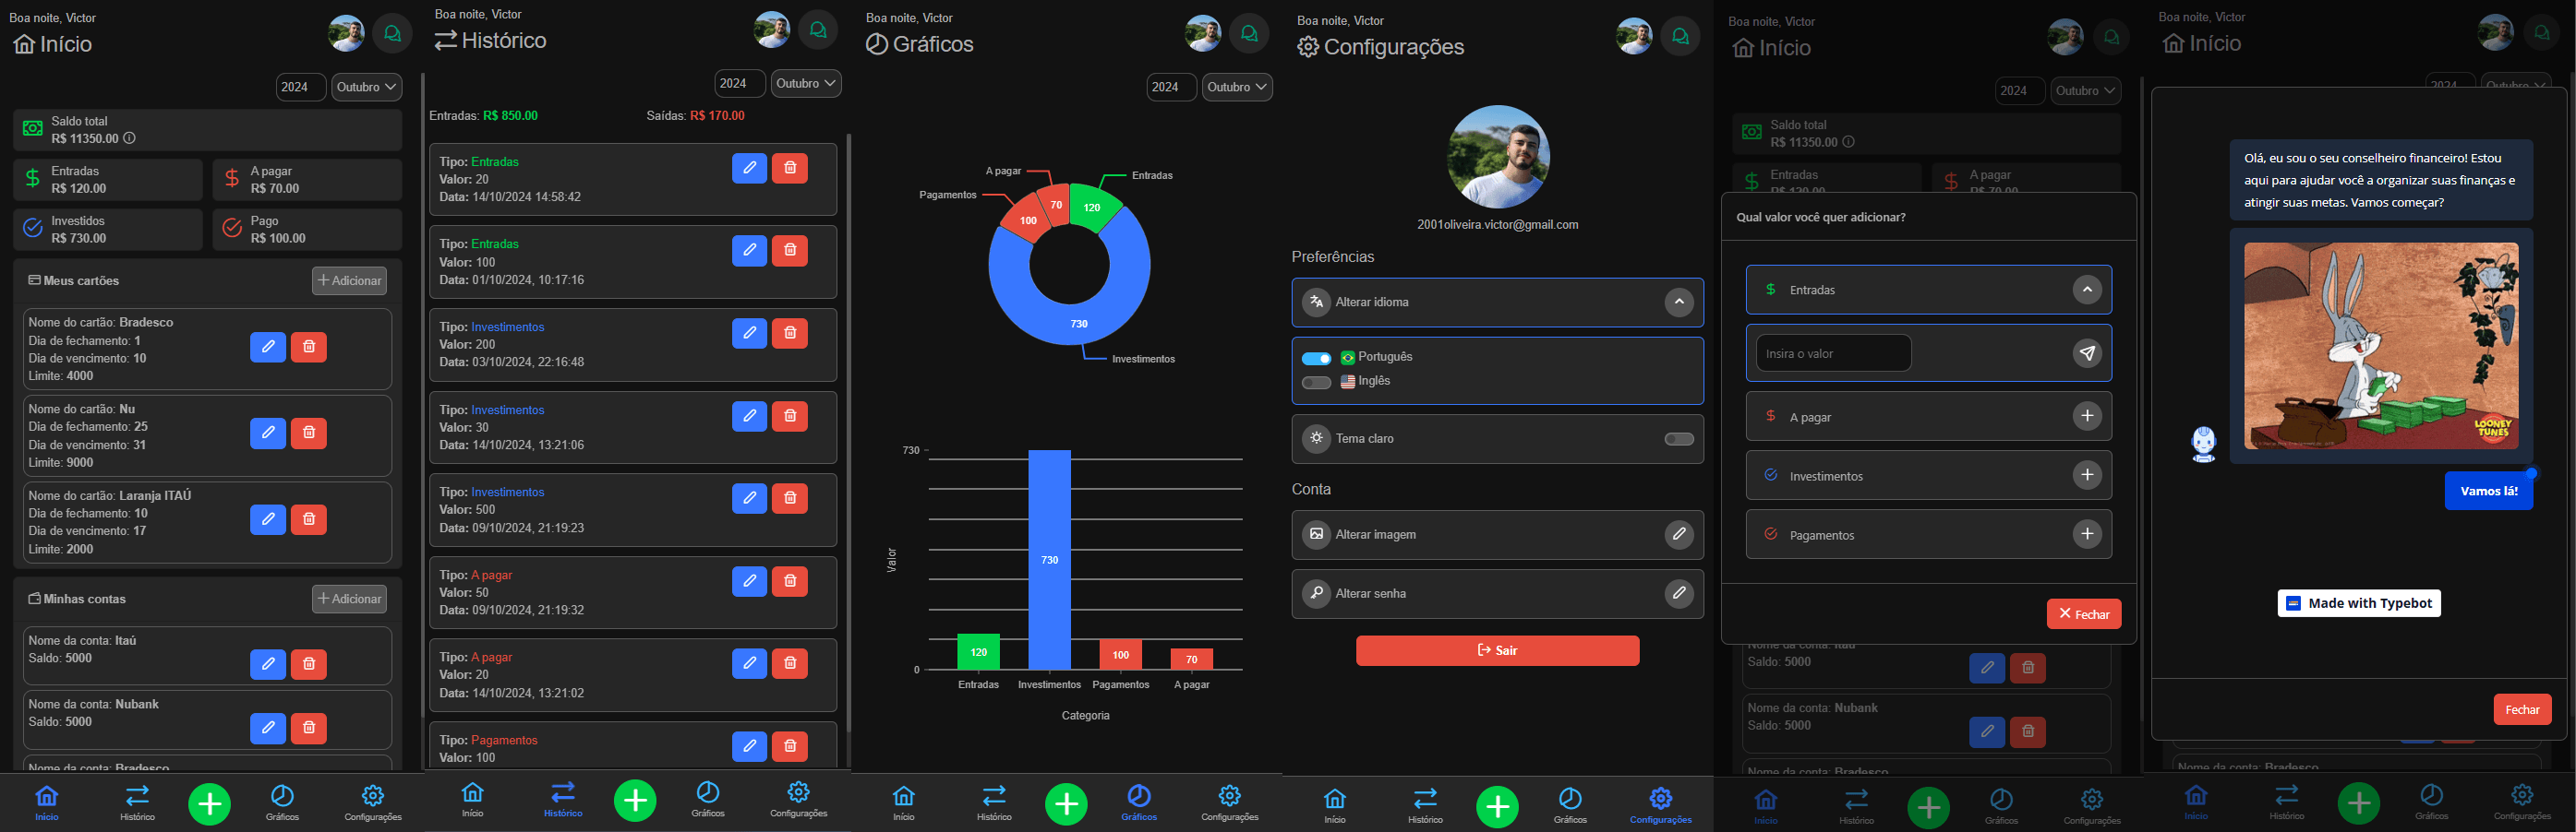The height and width of the screenshot is (832, 2576).
Task: Edit the Laranja ITAÚ card entry
Action: point(268,519)
